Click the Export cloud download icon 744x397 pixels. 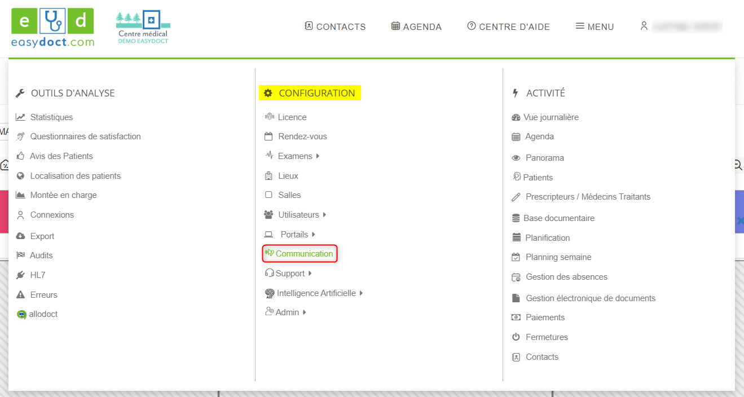(x=20, y=236)
